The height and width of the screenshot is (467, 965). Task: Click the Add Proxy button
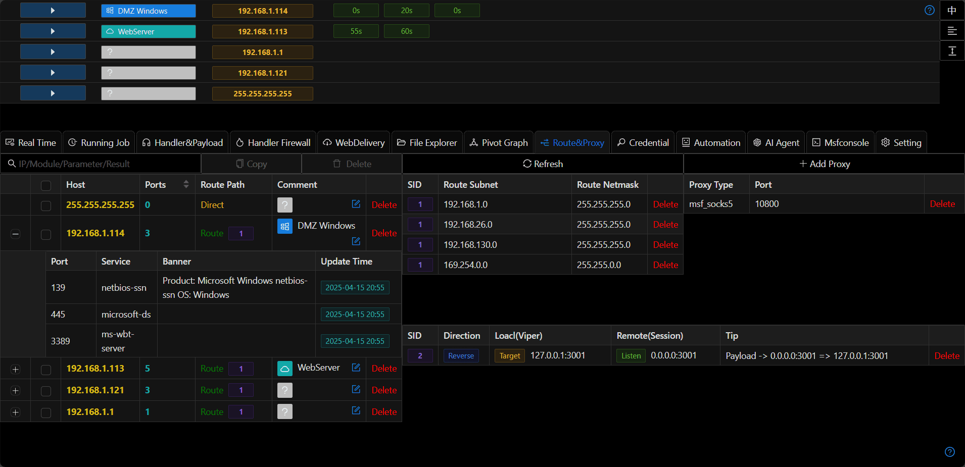coord(825,164)
